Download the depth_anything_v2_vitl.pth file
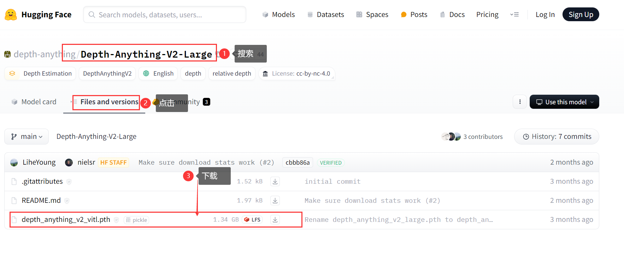 [275, 219]
